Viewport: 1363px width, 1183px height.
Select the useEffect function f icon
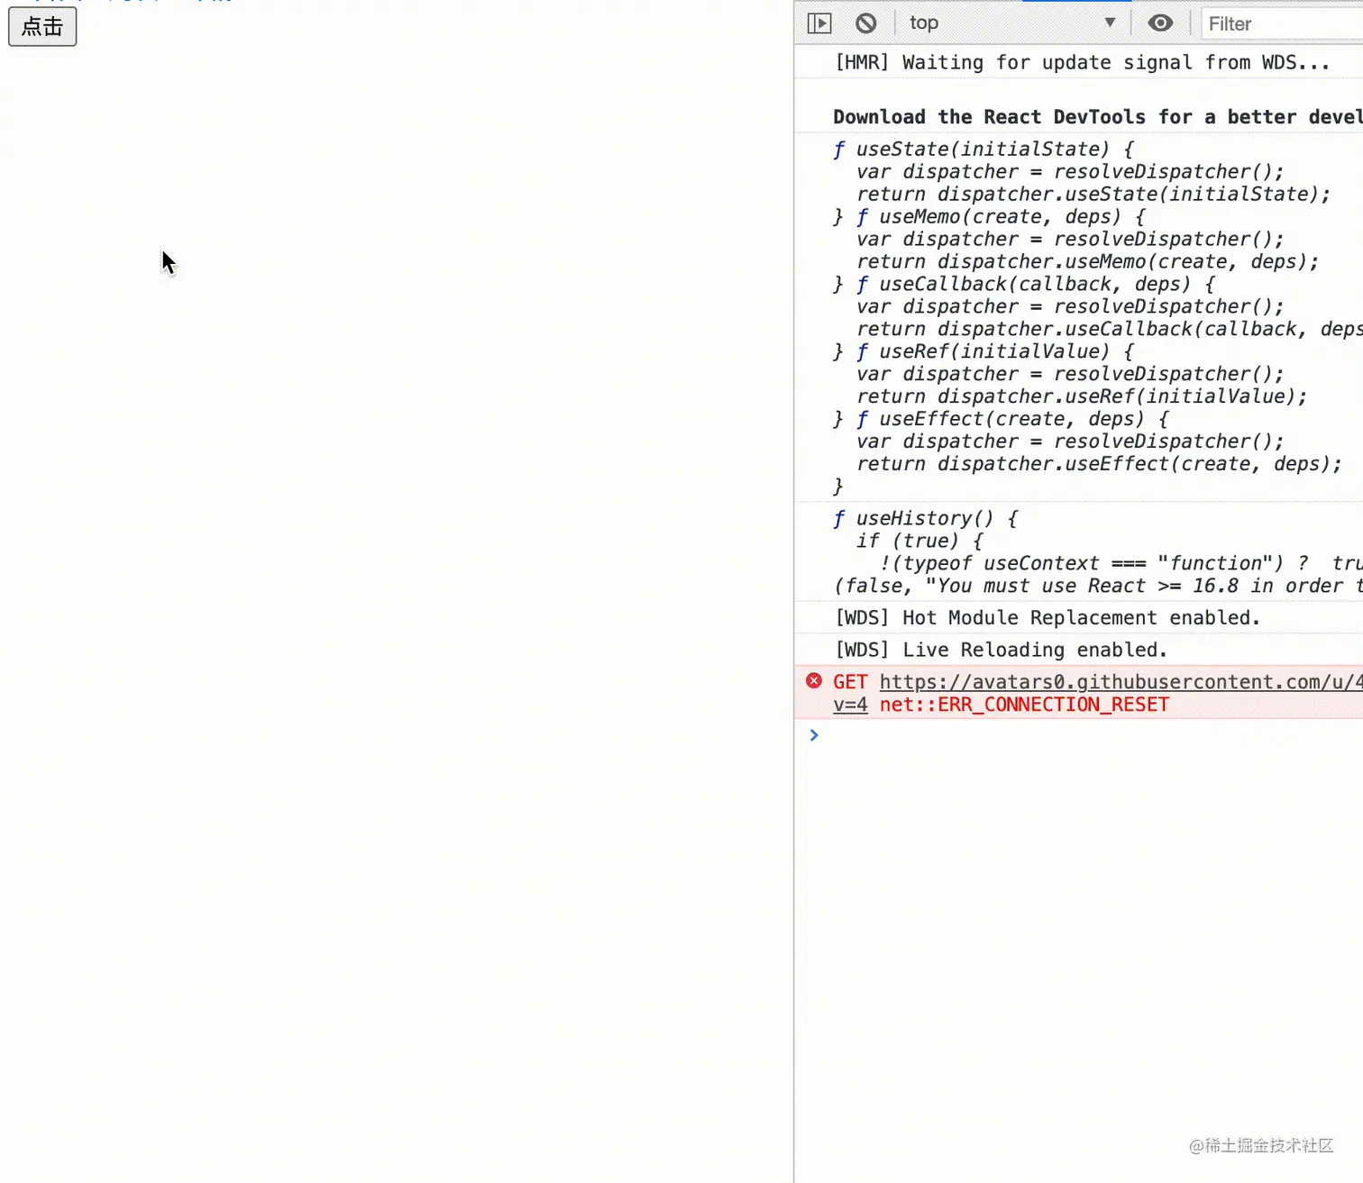point(863,419)
